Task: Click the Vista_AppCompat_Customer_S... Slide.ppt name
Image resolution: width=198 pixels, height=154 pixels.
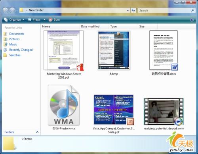Action: tap(114, 130)
